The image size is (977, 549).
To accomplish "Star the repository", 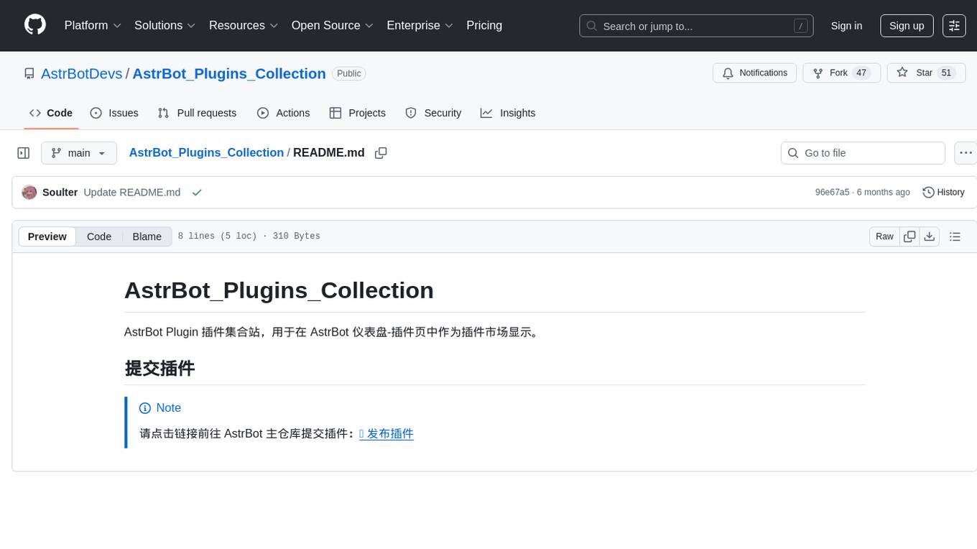I will [x=927, y=73].
